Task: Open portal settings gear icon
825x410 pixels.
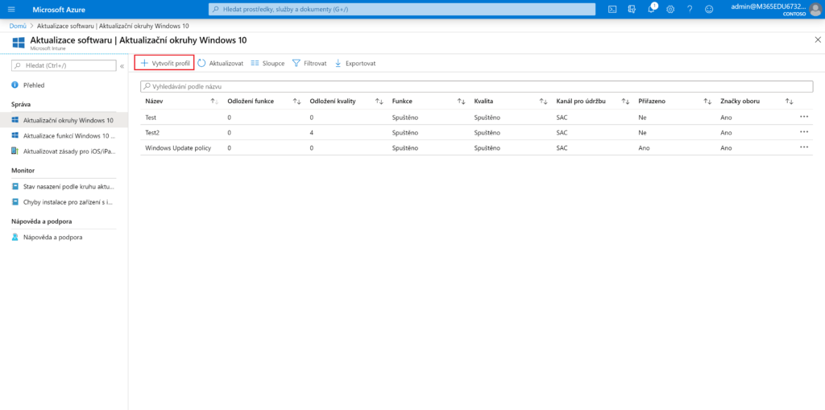Action: tap(670, 9)
